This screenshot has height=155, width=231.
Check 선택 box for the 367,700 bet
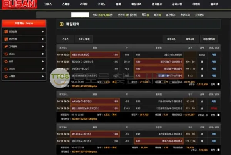(x=218, y=115)
